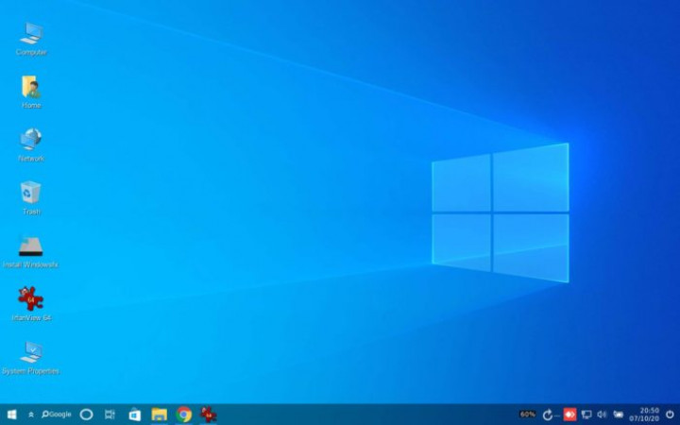Open the System Properties desktop icon
Image resolution: width=680 pixels, height=425 pixels.
pos(30,358)
